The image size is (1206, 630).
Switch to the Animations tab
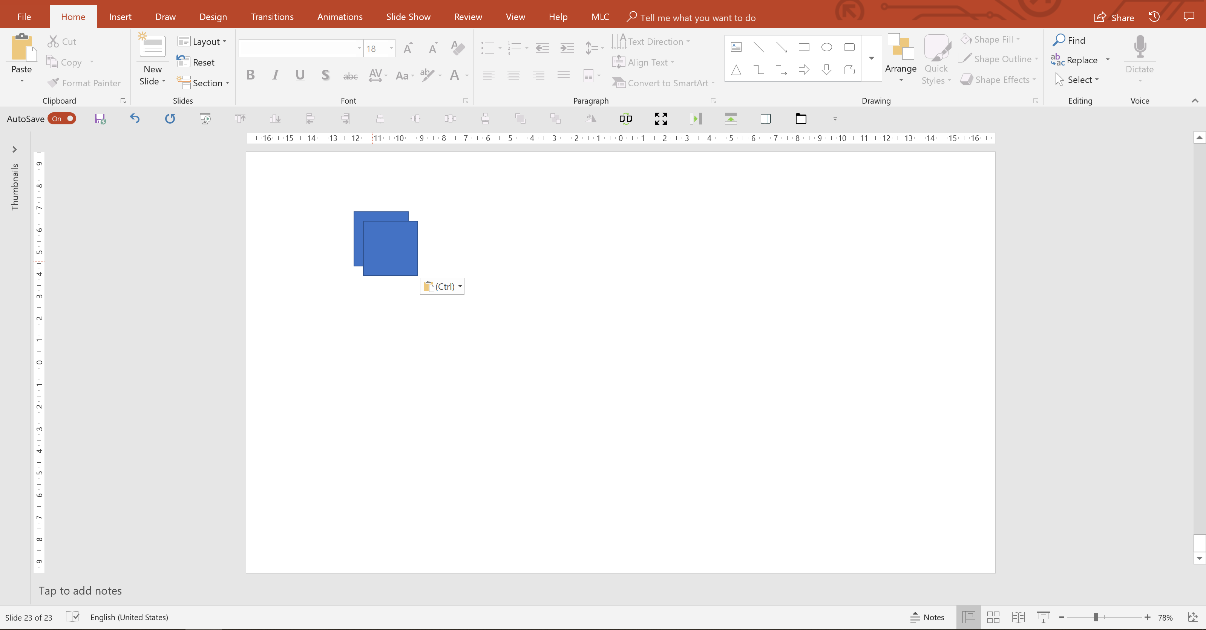point(340,17)
